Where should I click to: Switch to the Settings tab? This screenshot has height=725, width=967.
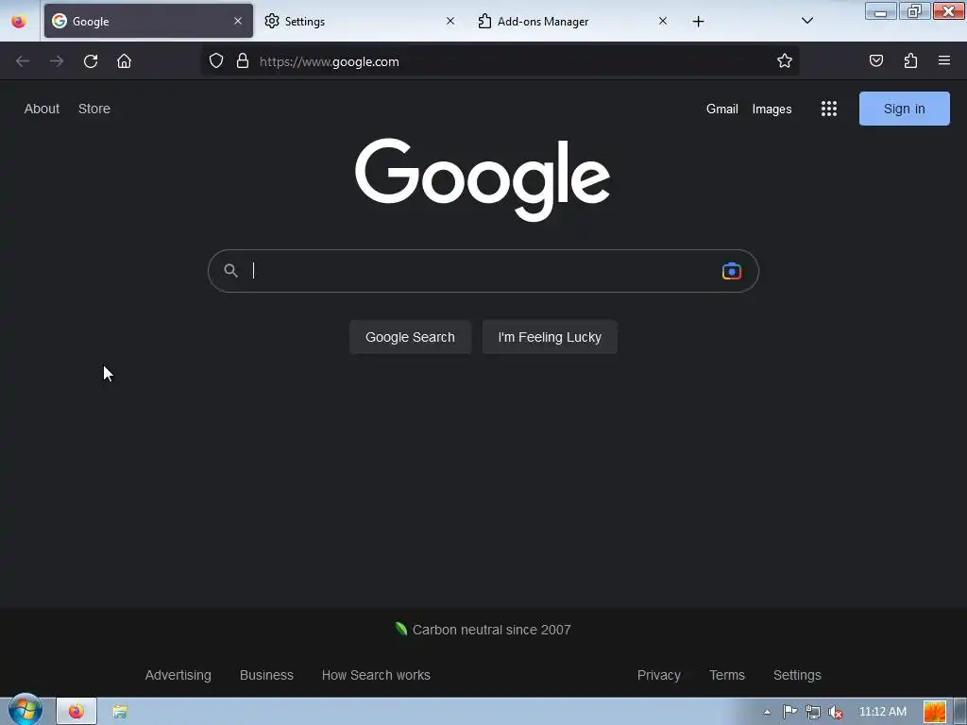[x=361, y=21]
